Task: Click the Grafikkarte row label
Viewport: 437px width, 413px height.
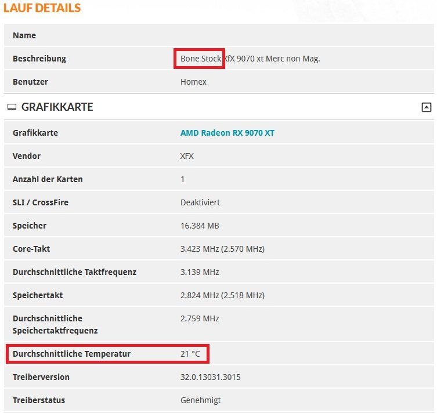Action: click(x=35, y=133)
